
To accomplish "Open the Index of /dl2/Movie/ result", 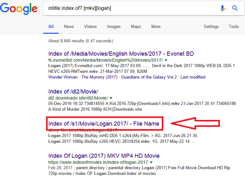I will click(73, 92).
